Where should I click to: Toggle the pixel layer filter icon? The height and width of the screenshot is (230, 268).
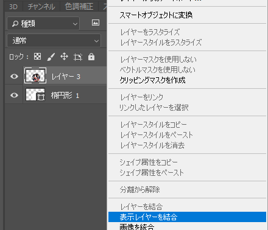96,23
